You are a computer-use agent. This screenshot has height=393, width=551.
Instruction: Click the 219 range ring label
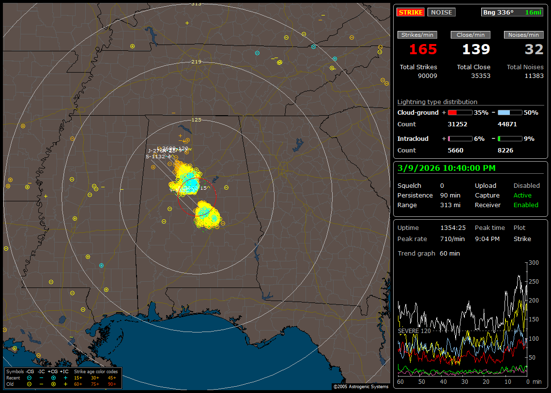[196, 61]
